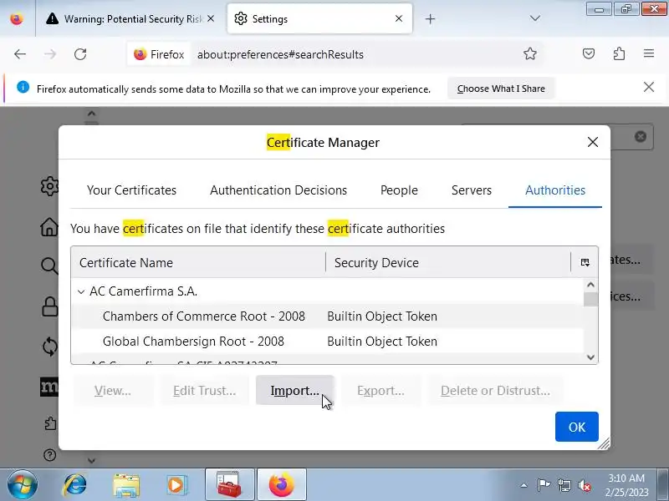Open Save to Pocket icon

pos(589,53)
